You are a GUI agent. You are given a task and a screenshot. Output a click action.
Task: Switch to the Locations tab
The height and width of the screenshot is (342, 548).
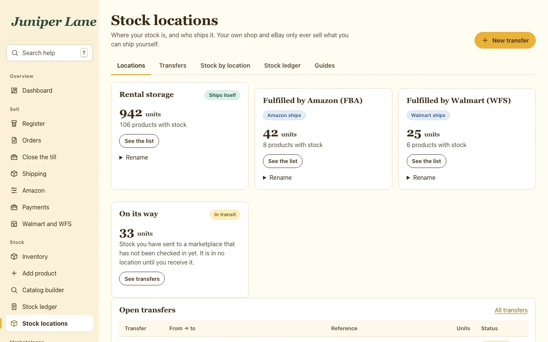[131, 65]
